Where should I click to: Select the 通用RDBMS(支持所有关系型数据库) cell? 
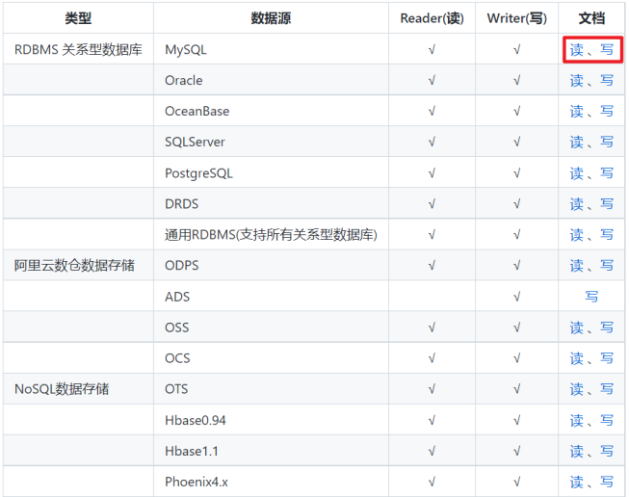[271, 235]
